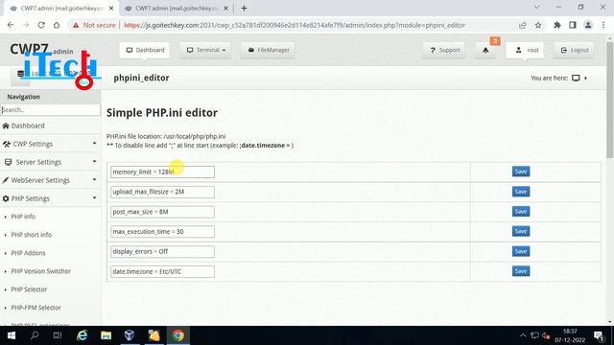Open the tab search chevron
Viewport: 614px width, 345px height.
tap(537, 7)
